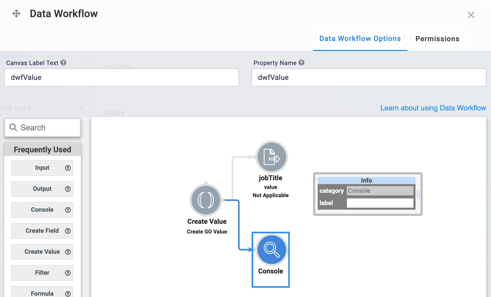The width and height of the screenshot is (491, 297).
Task: Select the Create Value node on canvas
Action: pos(206,200)
